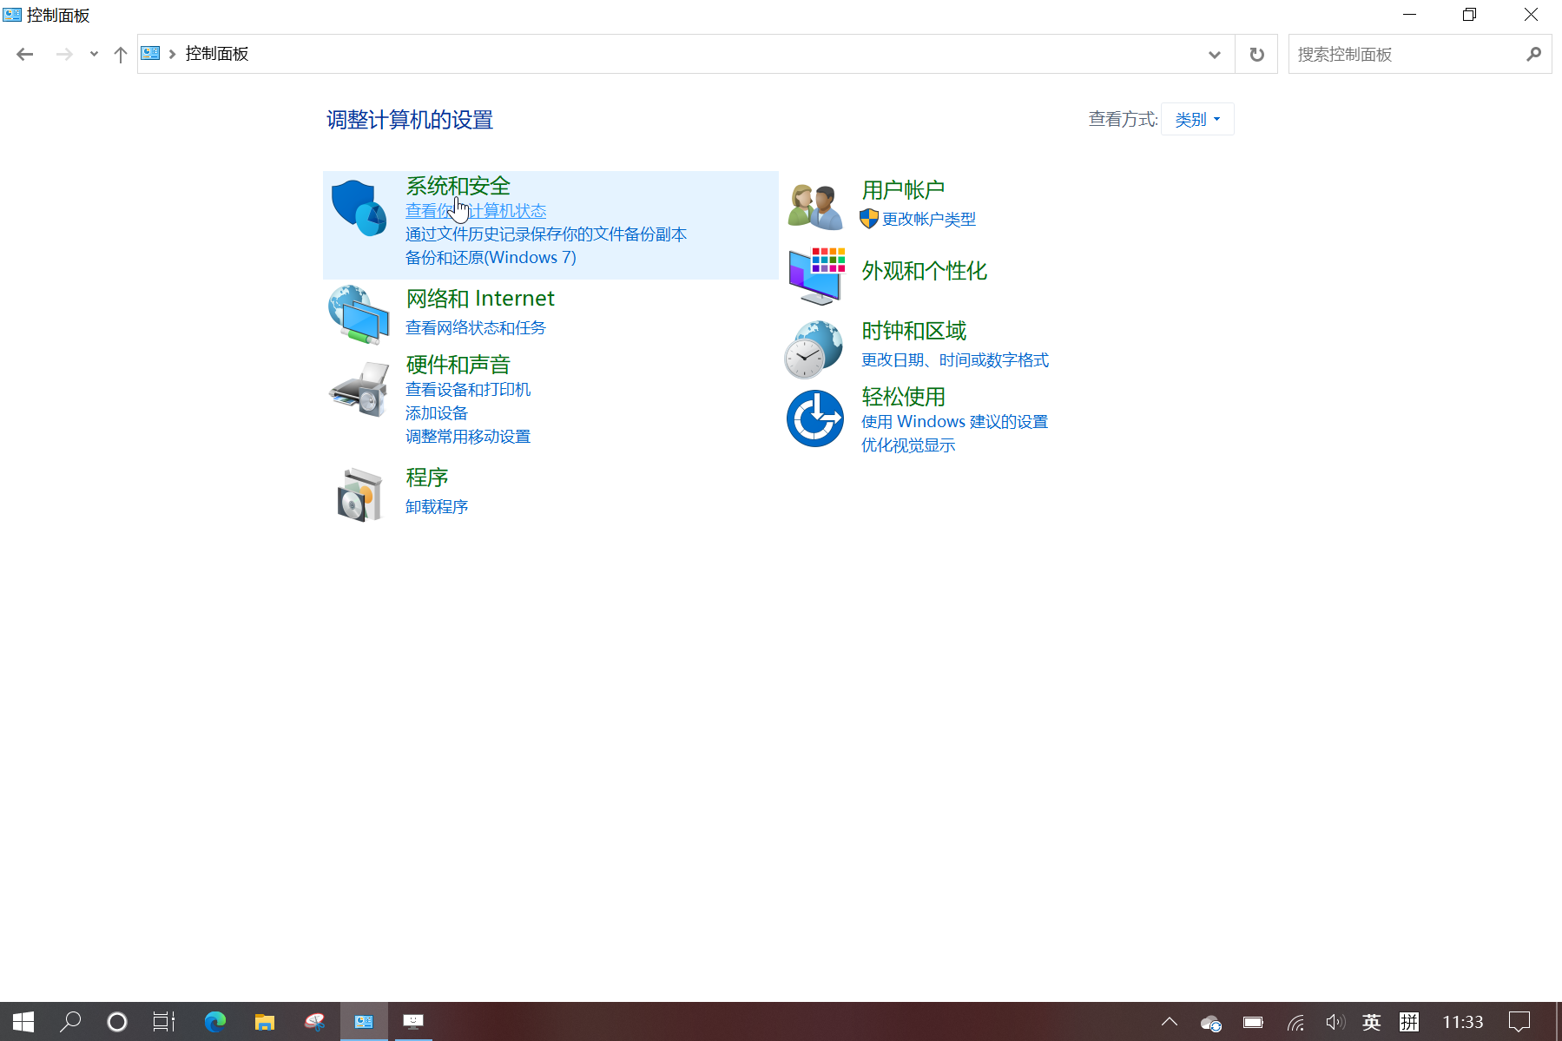Click the Clock and Region icon
Screen dimensions: 1562x1041
click(814, 349)
